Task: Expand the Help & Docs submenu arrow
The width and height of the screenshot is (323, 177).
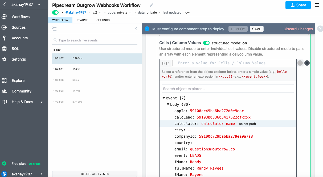Action: 42,102
